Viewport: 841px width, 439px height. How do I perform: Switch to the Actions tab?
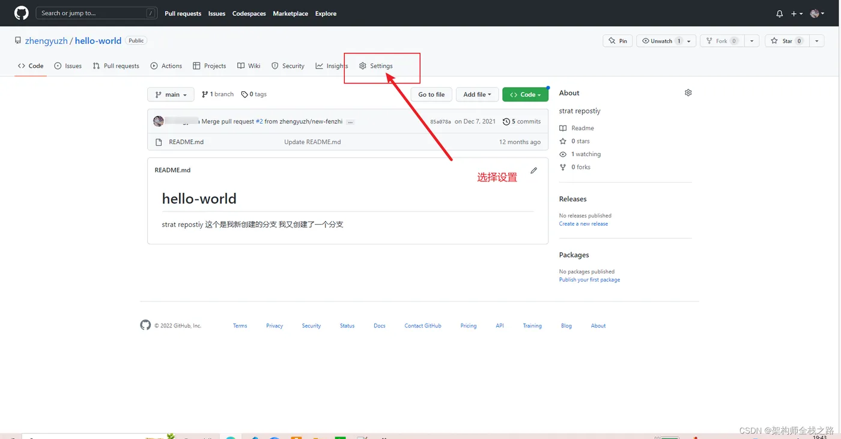pyautogui.click(x=166, y=66)
